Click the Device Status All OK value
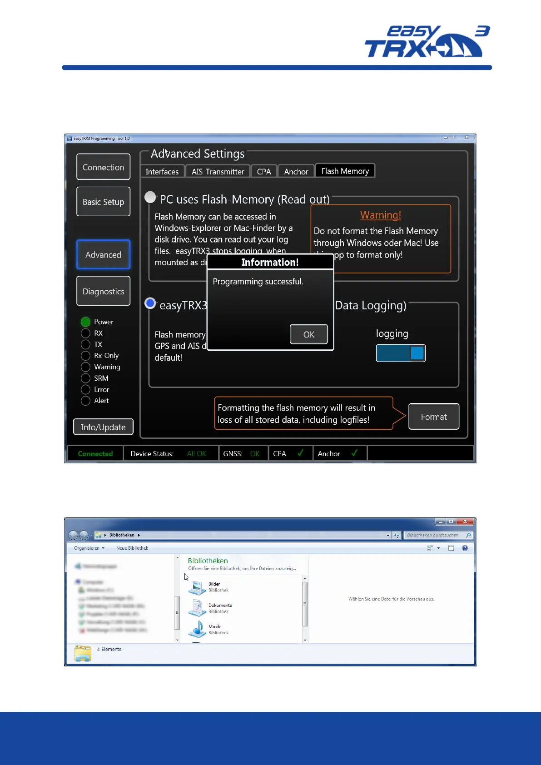 pyautogui.click(x=197, y=454)
